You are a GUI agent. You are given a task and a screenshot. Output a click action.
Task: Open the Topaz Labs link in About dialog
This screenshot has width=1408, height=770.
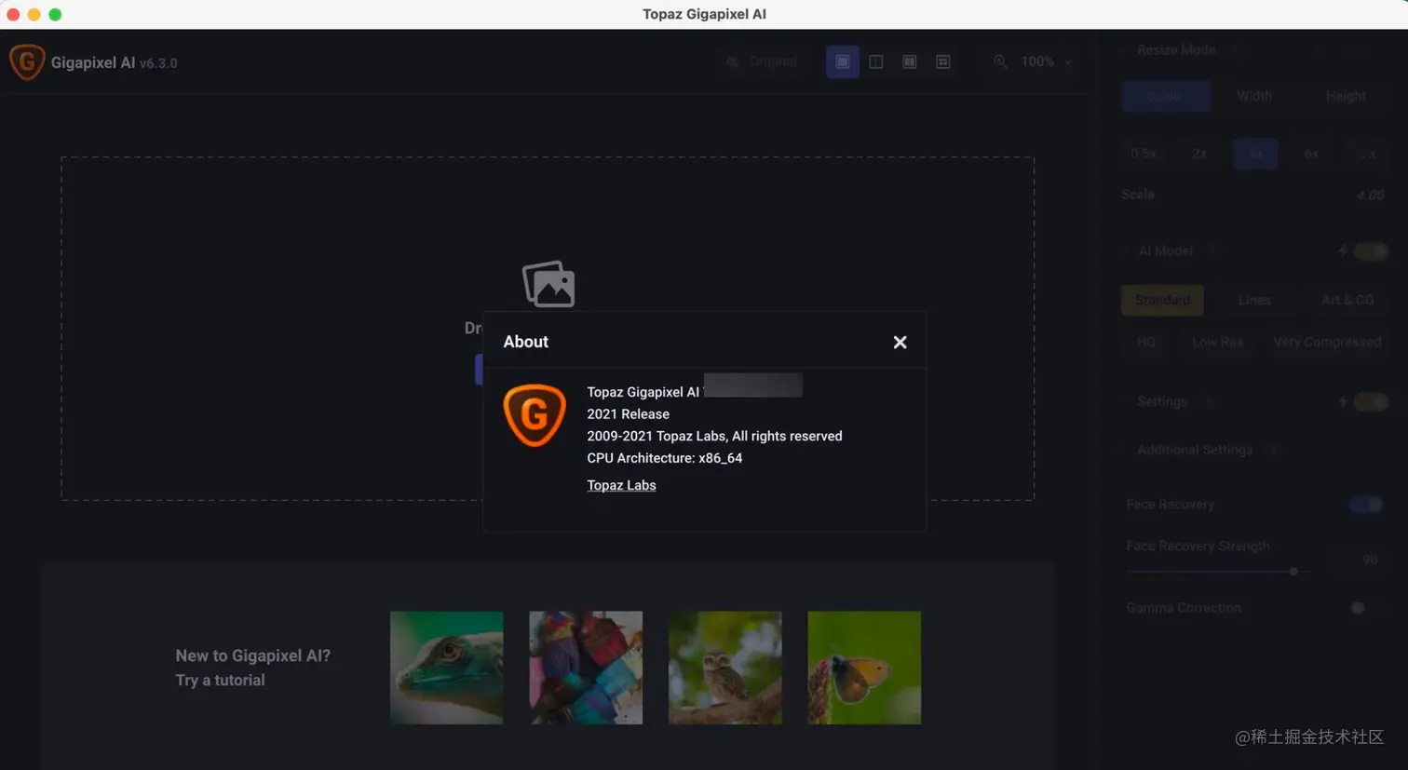click(x=621, y=485)
